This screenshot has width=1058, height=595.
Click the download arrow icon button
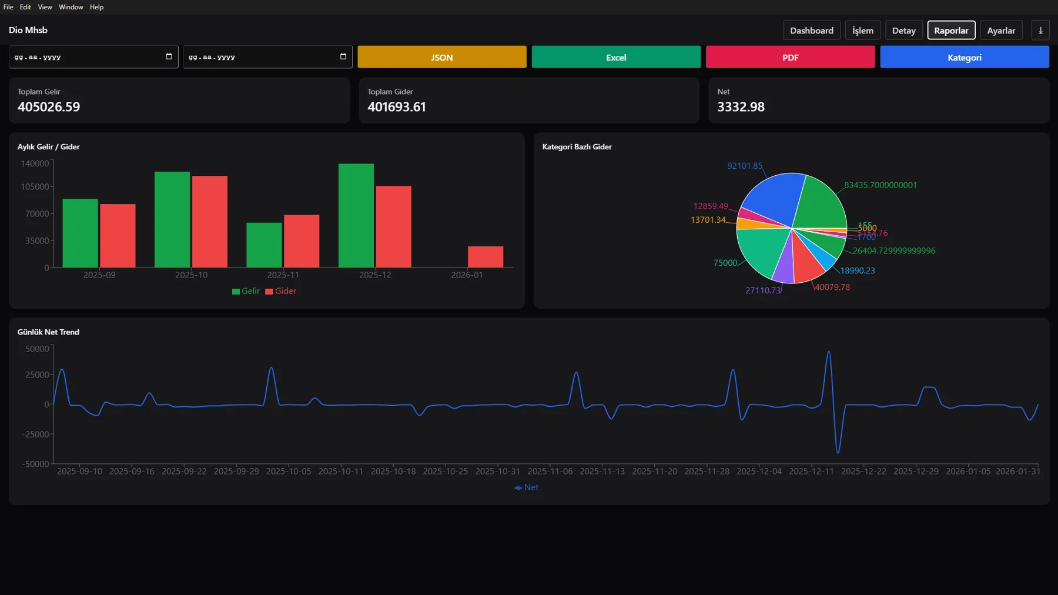click(x=1040, y=31)
